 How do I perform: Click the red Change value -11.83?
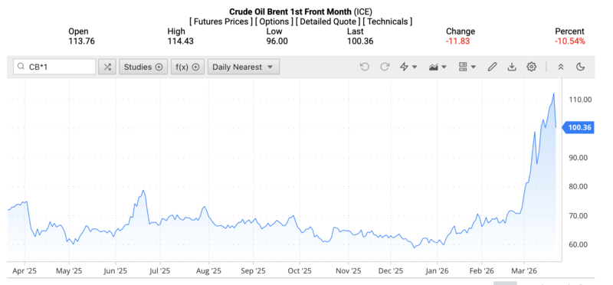457,41
